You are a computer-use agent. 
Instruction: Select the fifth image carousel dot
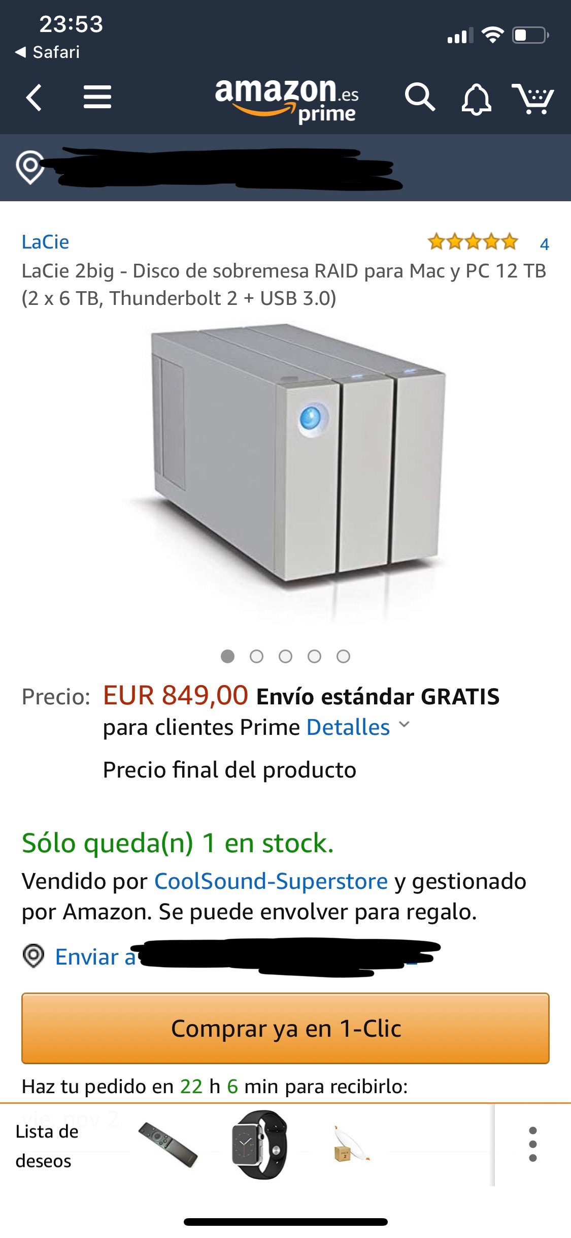pyautogui.click(x=343, y=657)
